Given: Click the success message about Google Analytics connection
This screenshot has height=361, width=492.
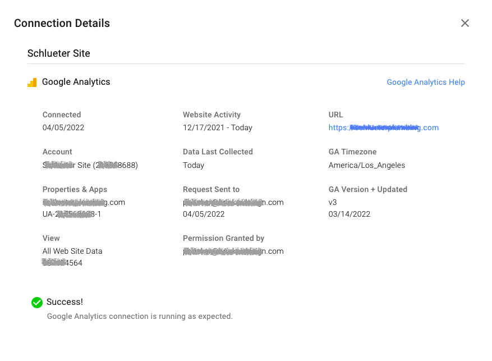Looking at the screenshot, I should pyautogui.click(x=140, y=316).
